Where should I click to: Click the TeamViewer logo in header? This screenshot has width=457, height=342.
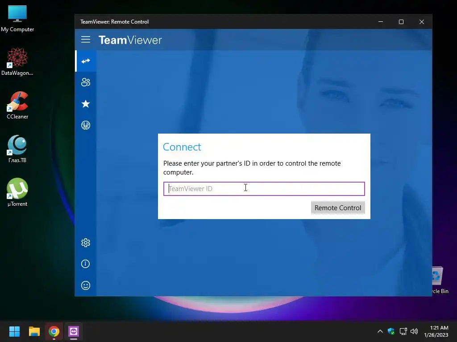tap(130, 40)
